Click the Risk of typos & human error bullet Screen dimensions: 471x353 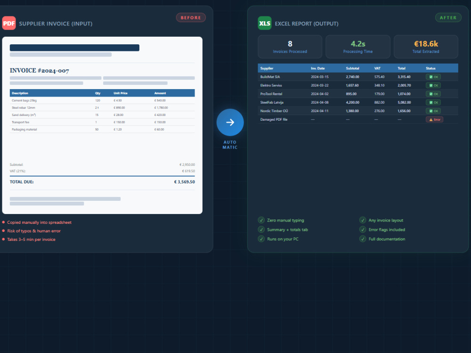(34, 230)
